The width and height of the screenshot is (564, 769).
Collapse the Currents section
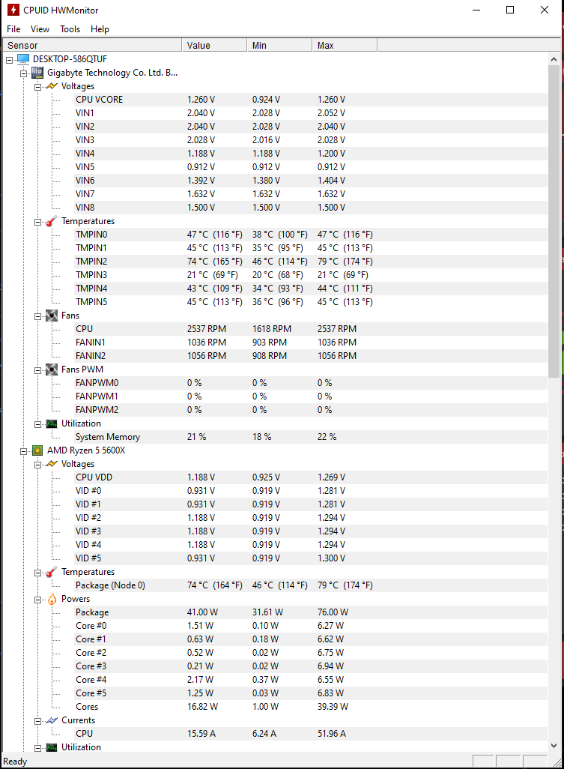37,722
